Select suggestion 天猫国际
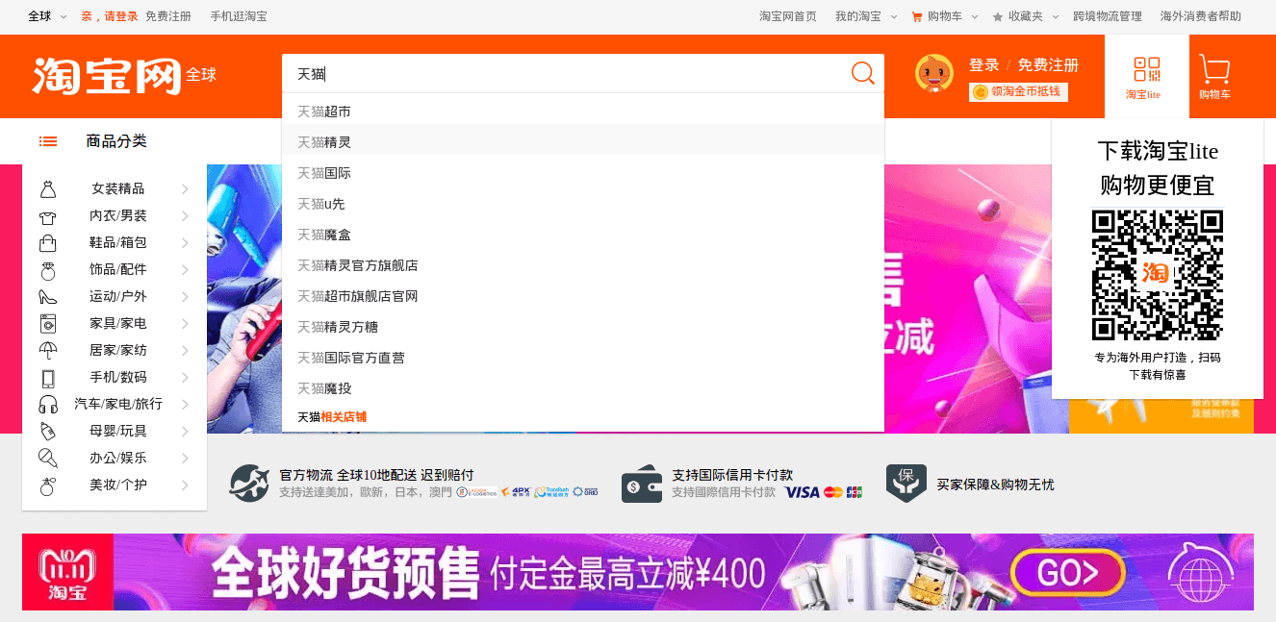Viewport: 1276px width, 622px height. tap(583, 173)
